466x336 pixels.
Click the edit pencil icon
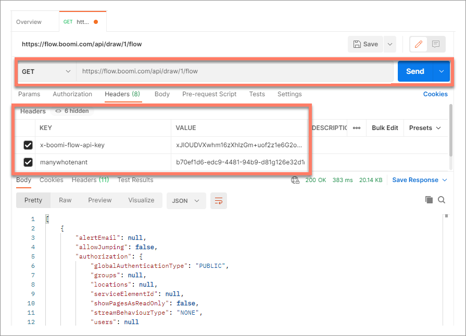coord(419,44)
